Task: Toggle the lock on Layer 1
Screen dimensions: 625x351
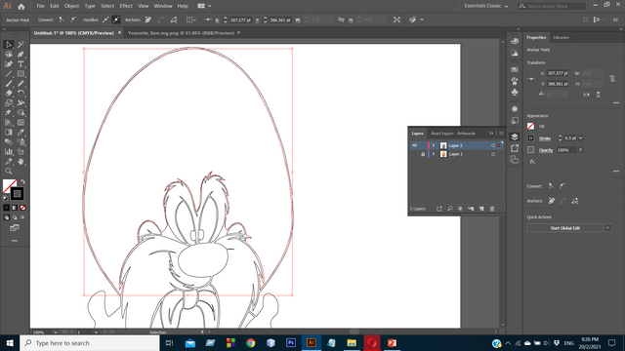Action: coord(423,154)
